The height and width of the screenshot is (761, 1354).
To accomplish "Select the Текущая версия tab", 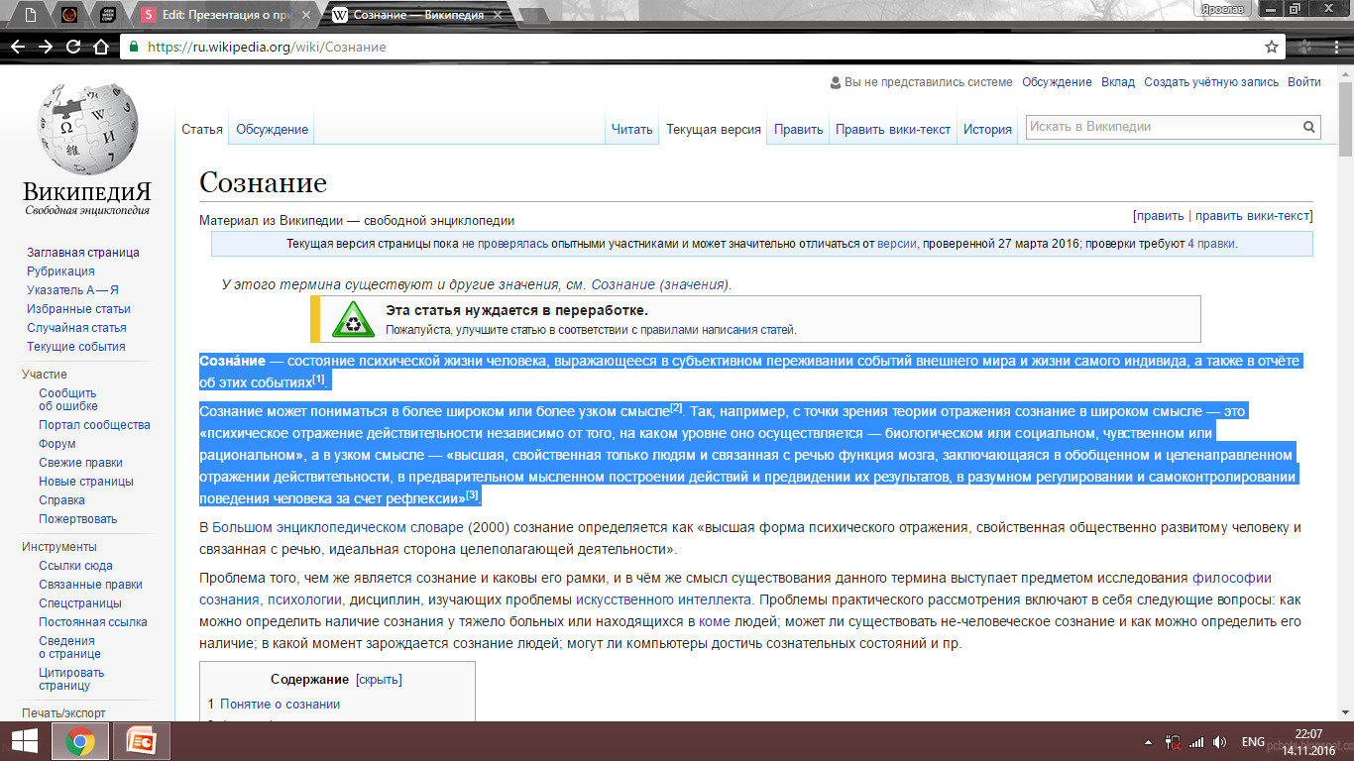I will point(714,129).
